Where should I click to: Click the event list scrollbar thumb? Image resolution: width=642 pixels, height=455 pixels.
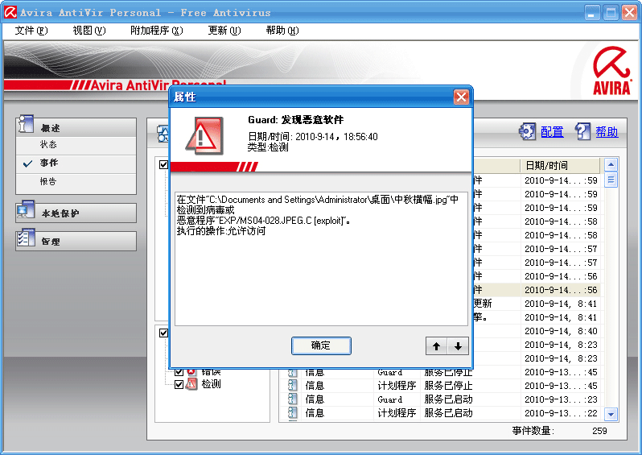click(x=611, y=180)
